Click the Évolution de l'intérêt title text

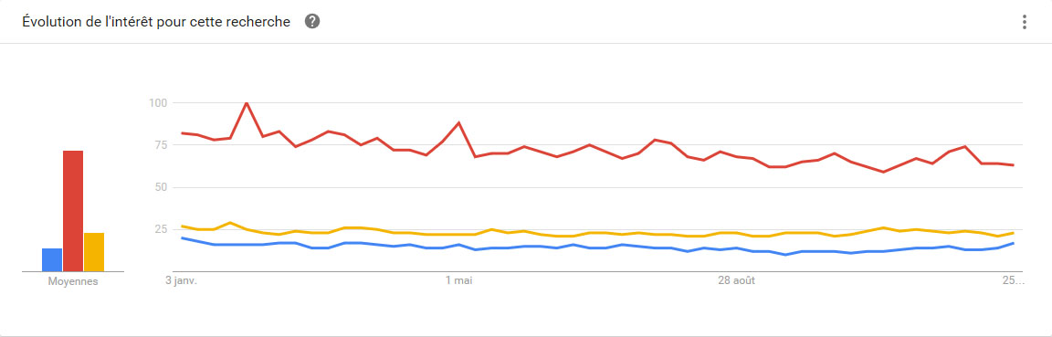pos(156,22)
